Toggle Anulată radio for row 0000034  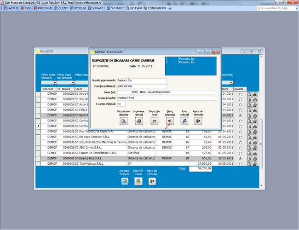[241, 138]
